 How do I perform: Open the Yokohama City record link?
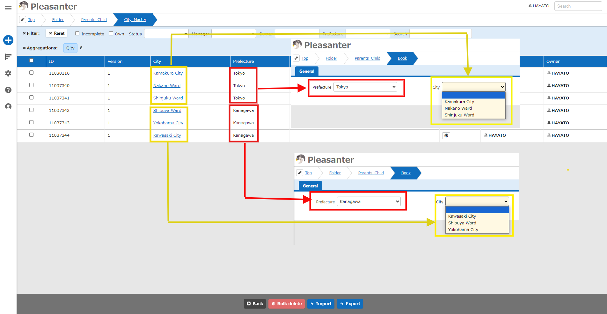pos(168,123)
